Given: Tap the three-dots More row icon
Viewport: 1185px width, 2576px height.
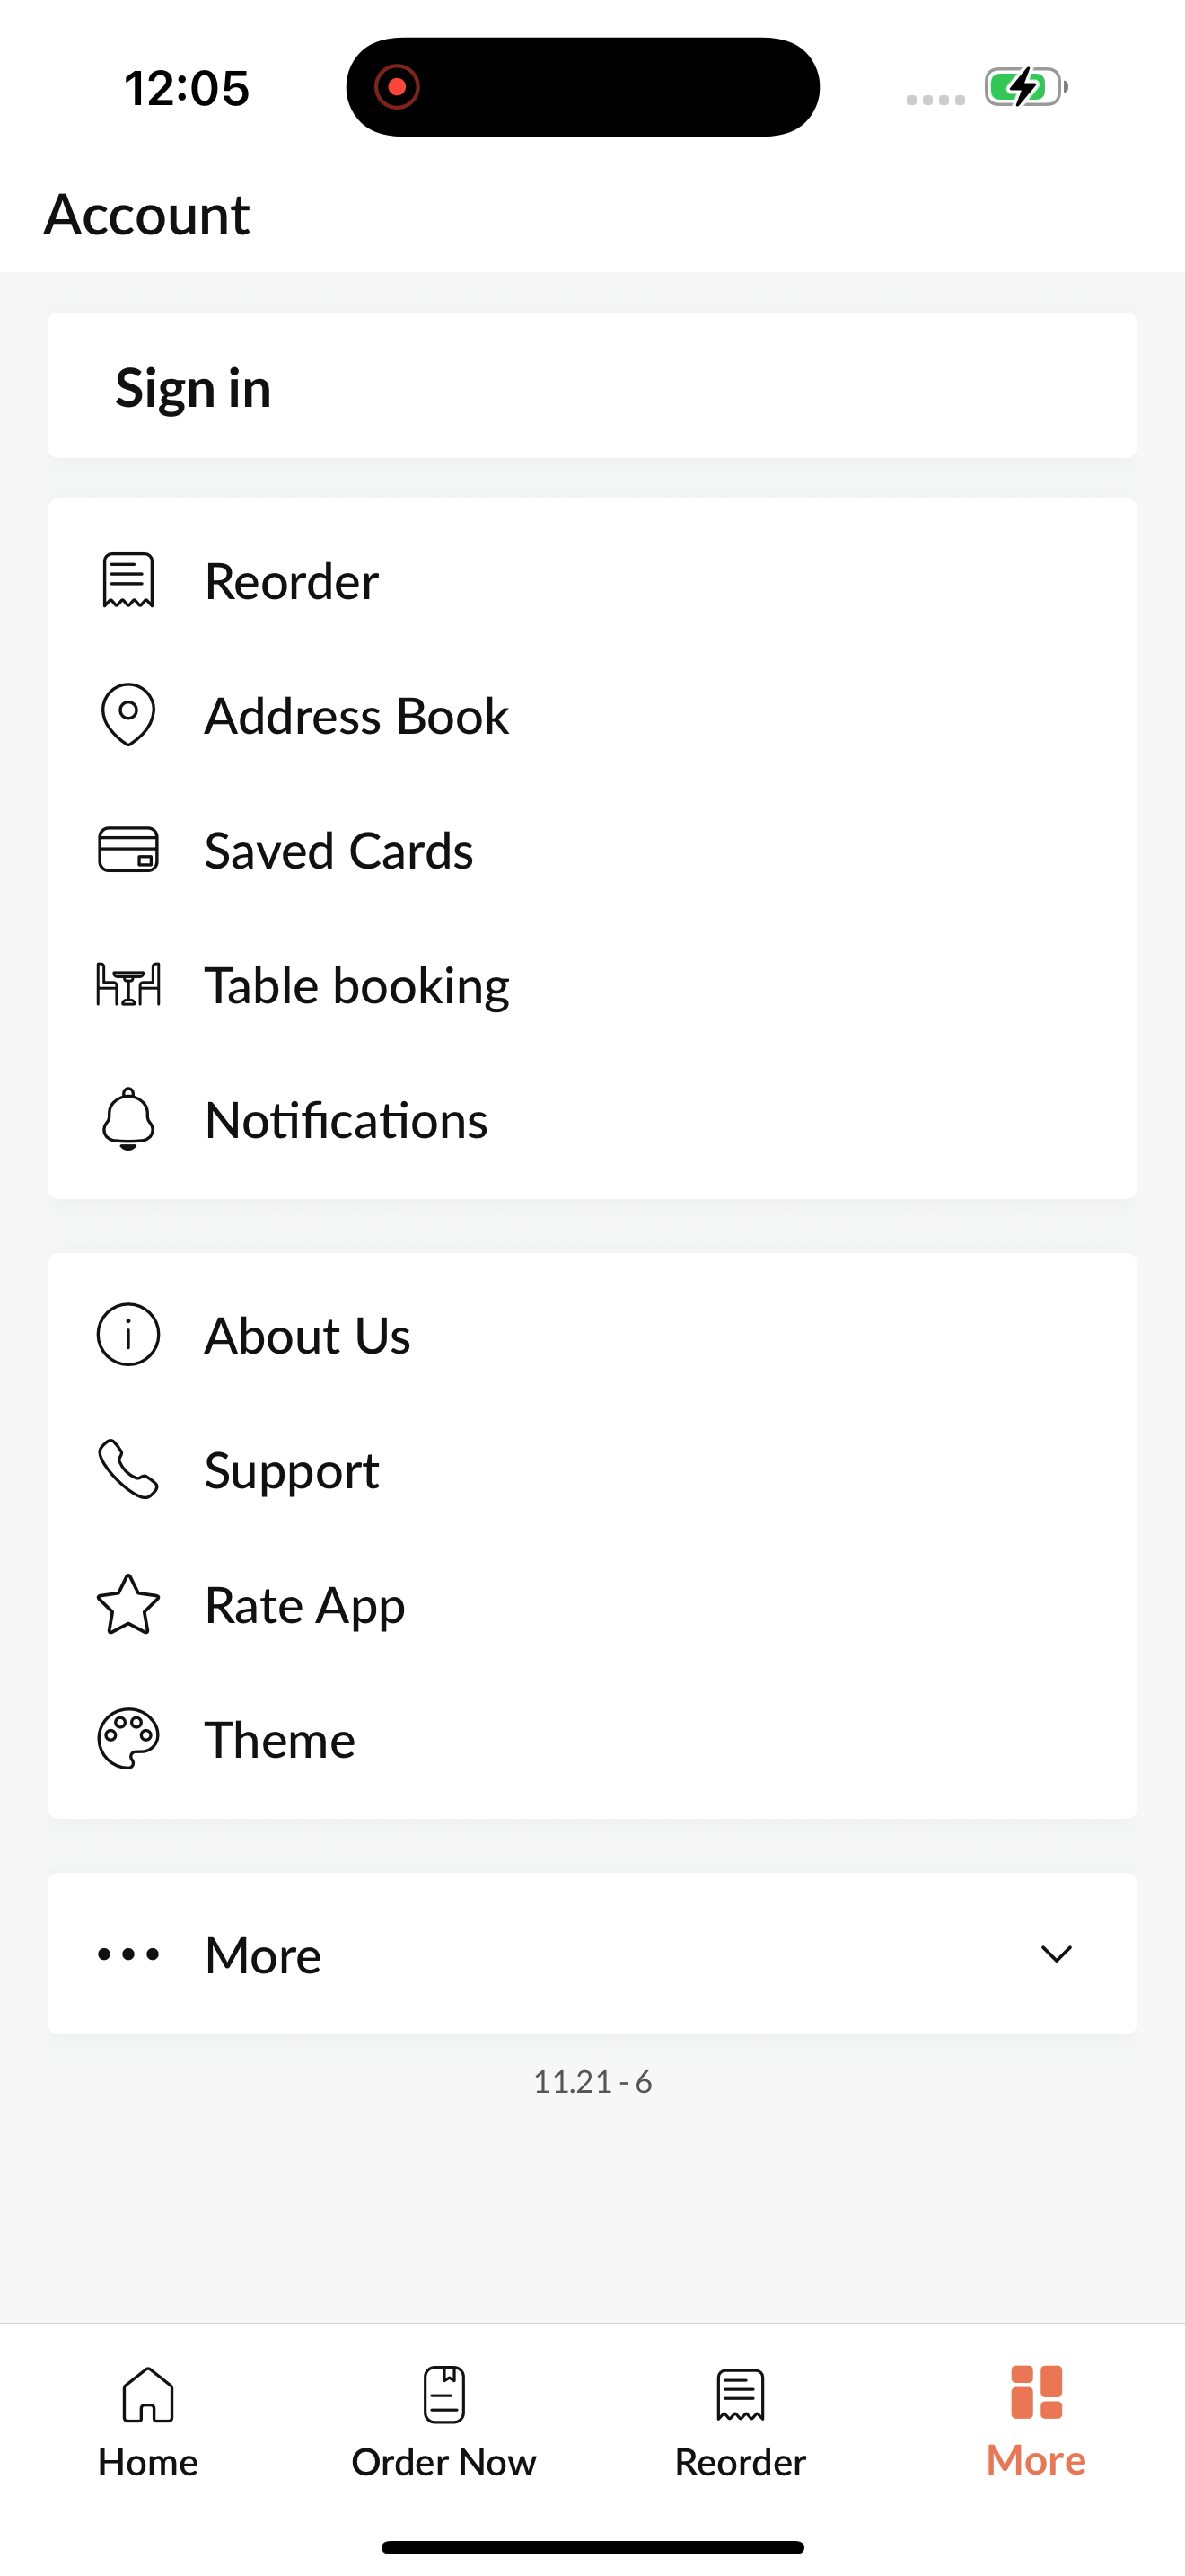Looking at the screenshot, I should tap(127, 1954).
